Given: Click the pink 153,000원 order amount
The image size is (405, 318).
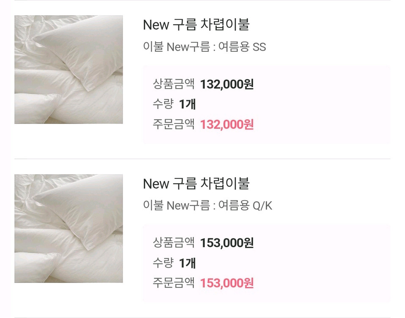Looking at the screenshot, I should click(x=227, y=283).
